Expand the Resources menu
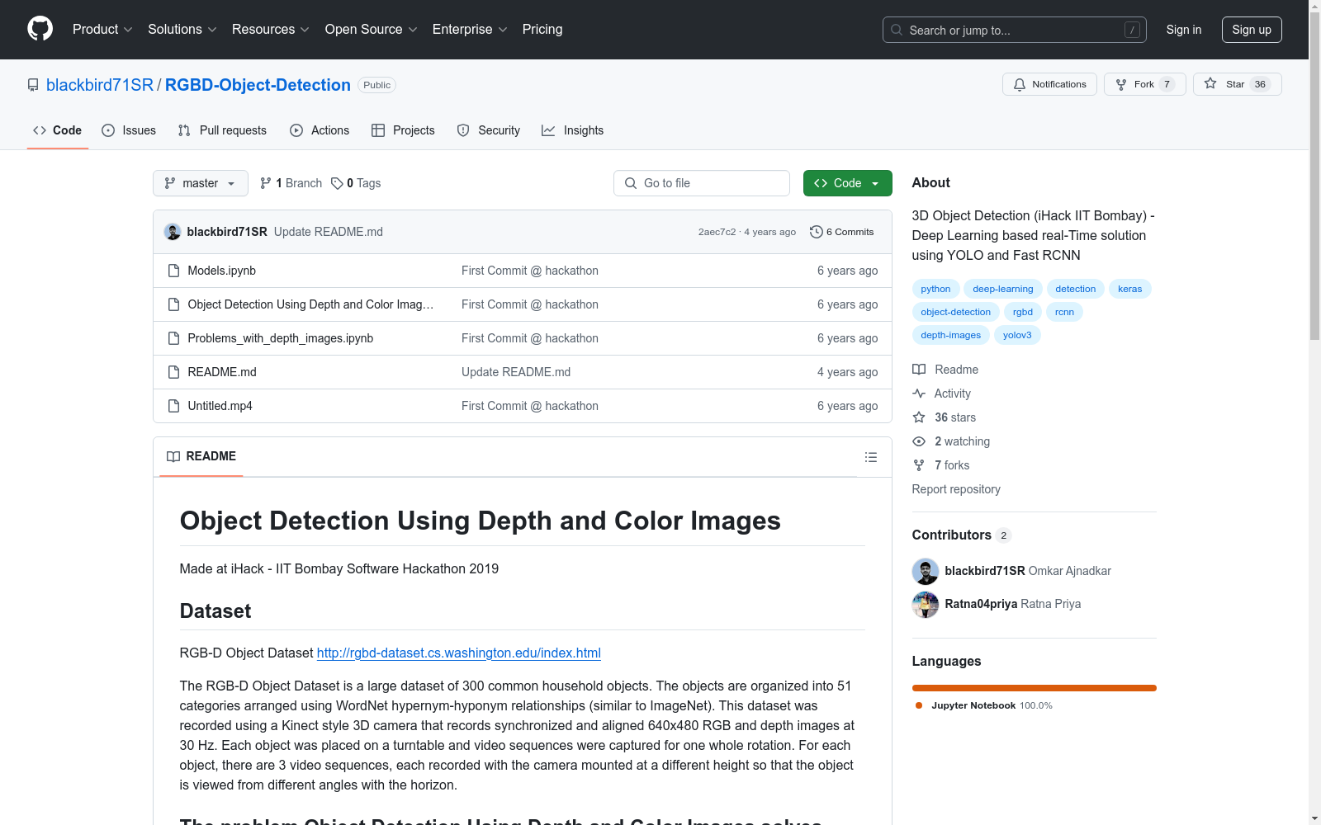Screen dimensions: 1321x825 tap(271, 30)
